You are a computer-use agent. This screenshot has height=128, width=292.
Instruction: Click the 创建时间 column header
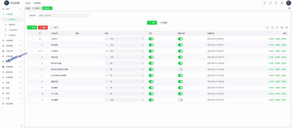[x=211, y=33]
